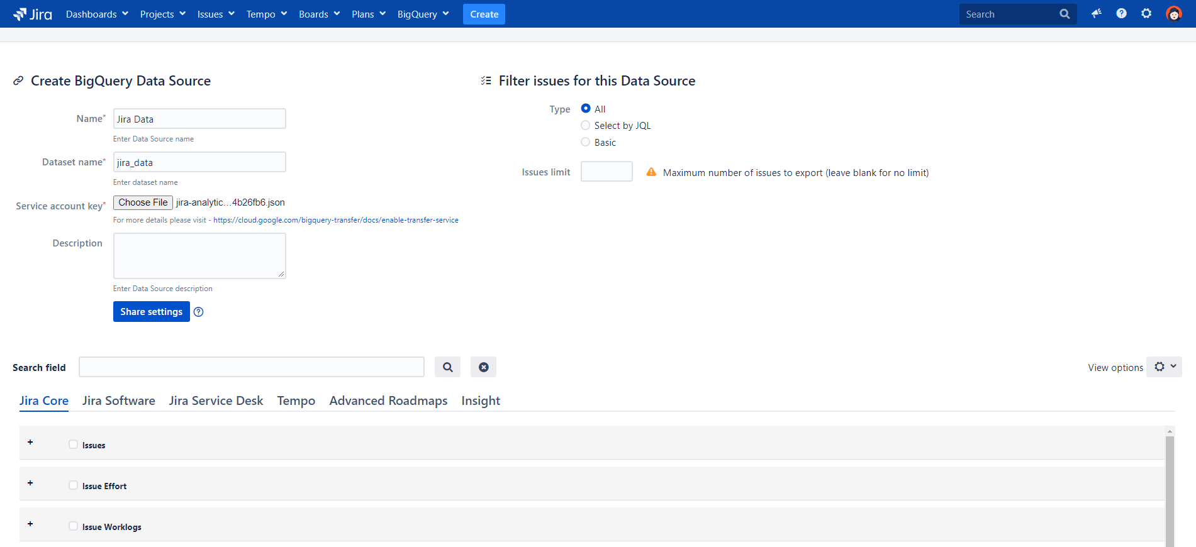Click the fields list vertical scrollbar
The height and width of the screenshot is (547, 1196).
click(x=1170, y=490)
